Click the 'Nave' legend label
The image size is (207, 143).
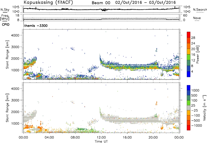click(x=197, y=18)
